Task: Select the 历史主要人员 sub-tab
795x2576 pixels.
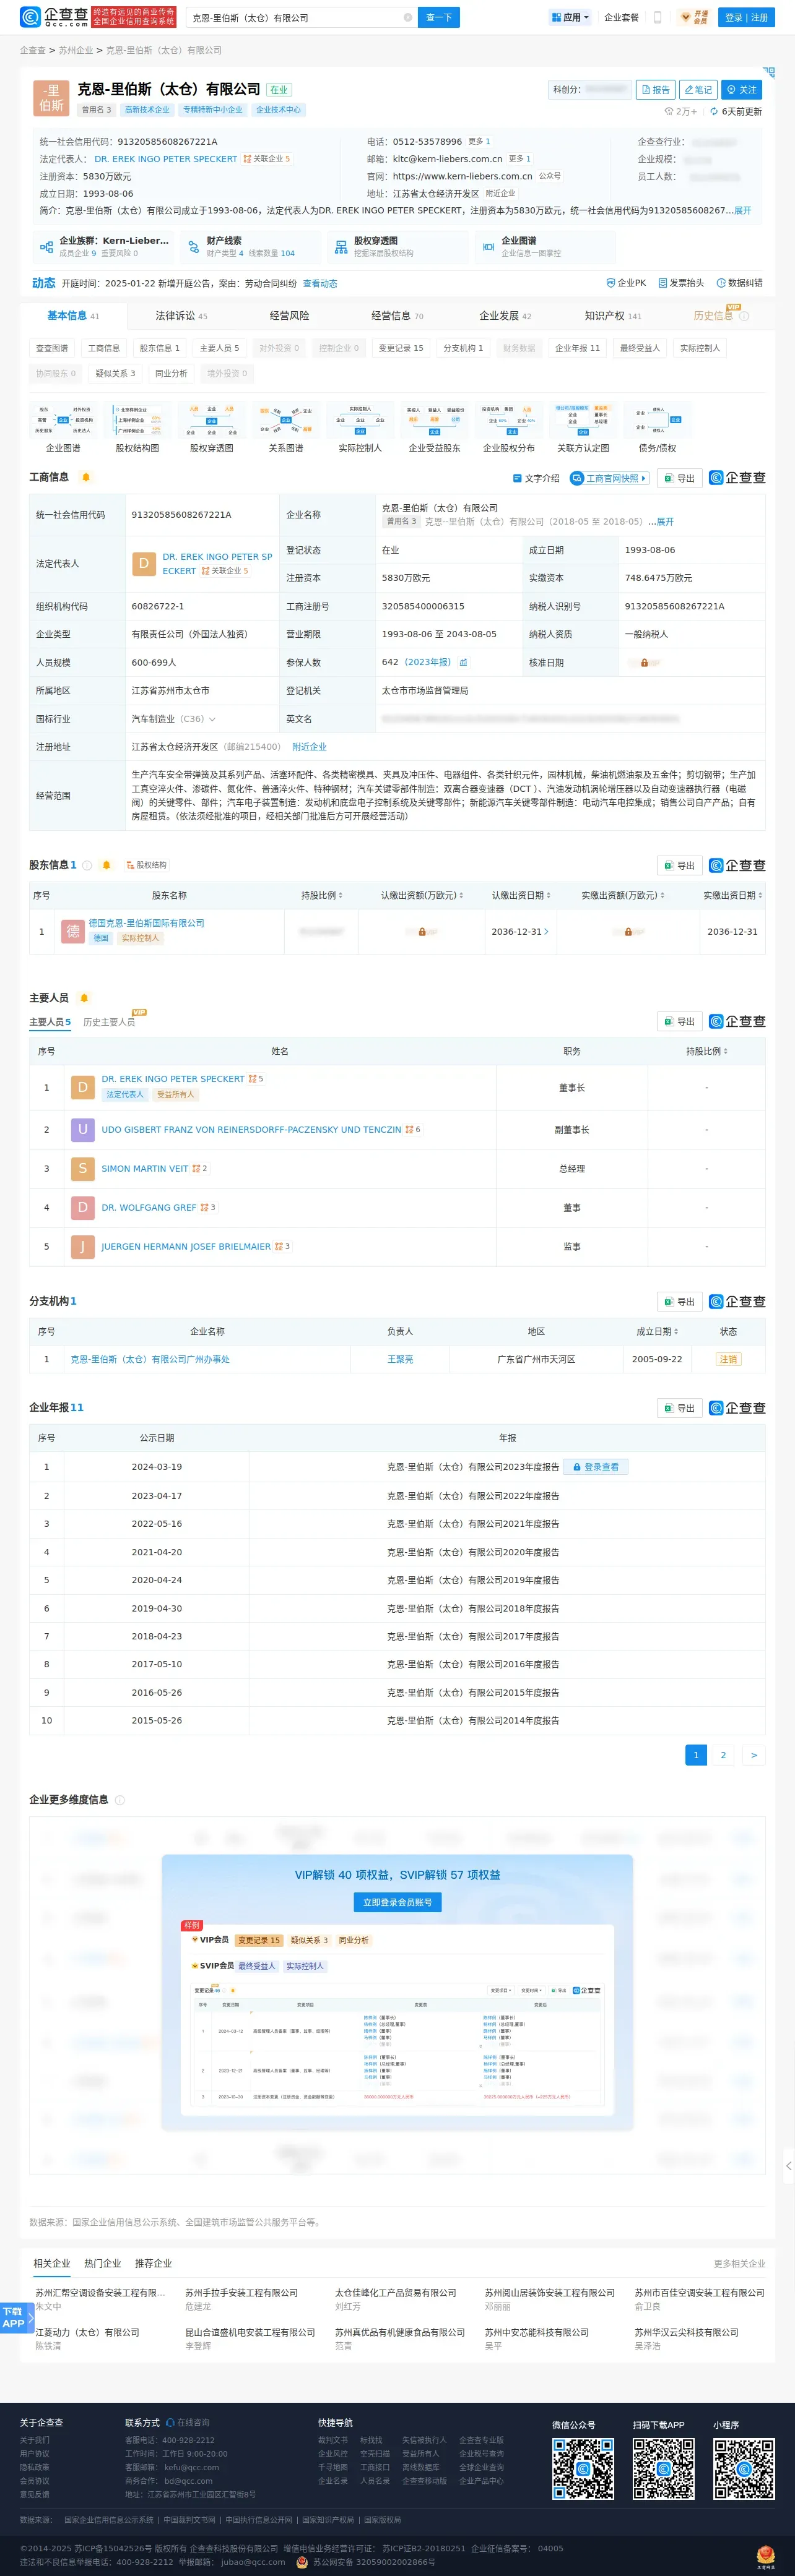Action: pos(109,1022)
